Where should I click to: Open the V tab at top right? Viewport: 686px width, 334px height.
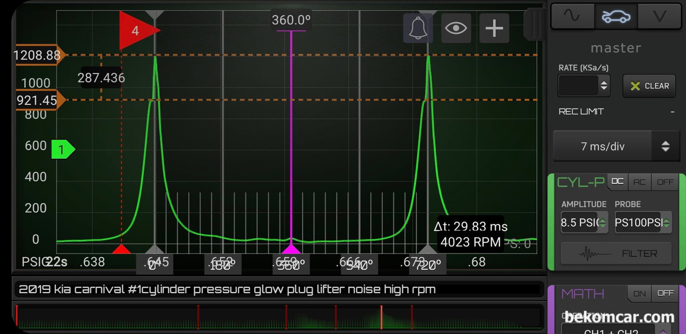(x=660, y=16)
